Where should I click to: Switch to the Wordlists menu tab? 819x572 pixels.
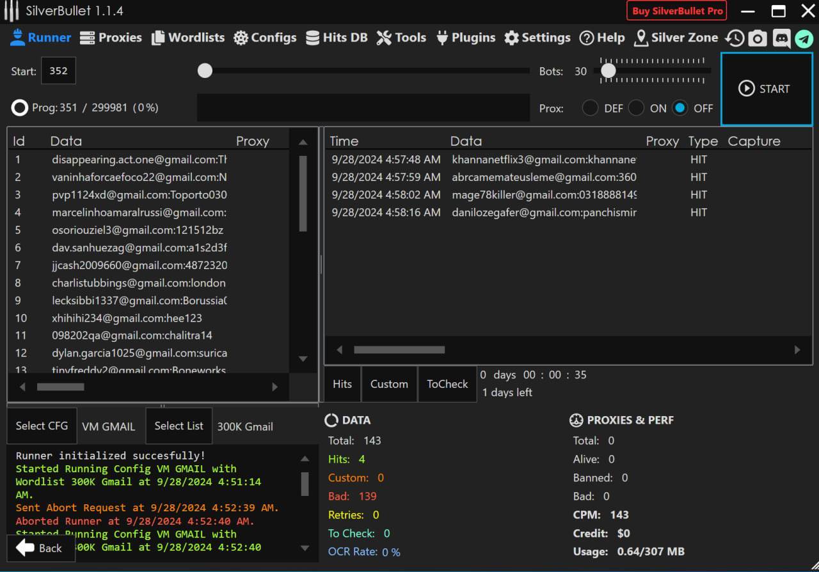click(188, 38)
